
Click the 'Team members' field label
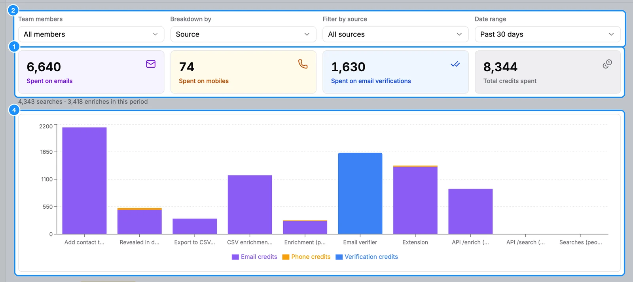point(40,19)
